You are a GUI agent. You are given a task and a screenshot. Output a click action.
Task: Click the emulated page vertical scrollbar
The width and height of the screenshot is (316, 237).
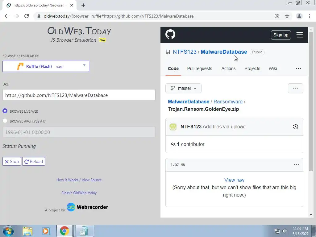[x=311, y=102]
